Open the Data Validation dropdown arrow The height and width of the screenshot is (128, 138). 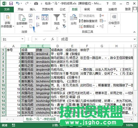coord(97,26)
